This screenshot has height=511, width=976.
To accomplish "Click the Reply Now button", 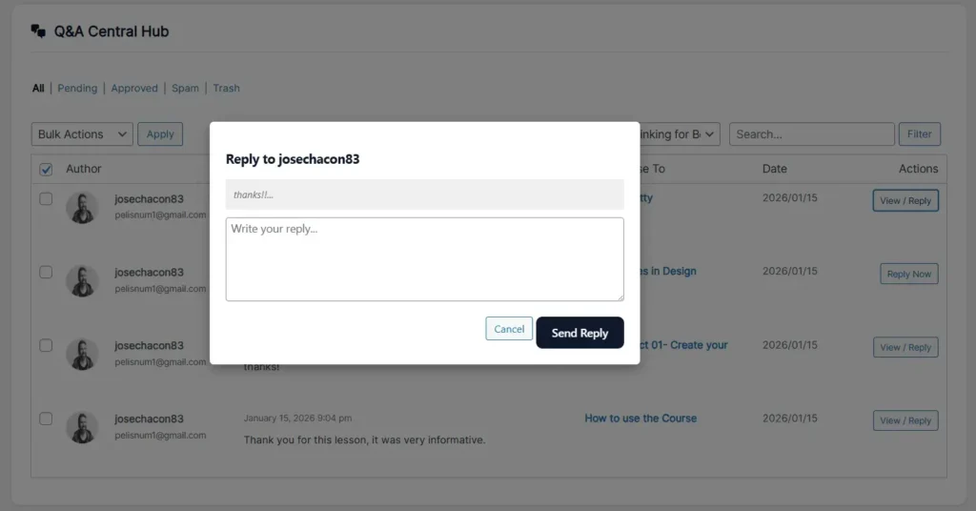I will pyautogui.click(x=908, y=274).
